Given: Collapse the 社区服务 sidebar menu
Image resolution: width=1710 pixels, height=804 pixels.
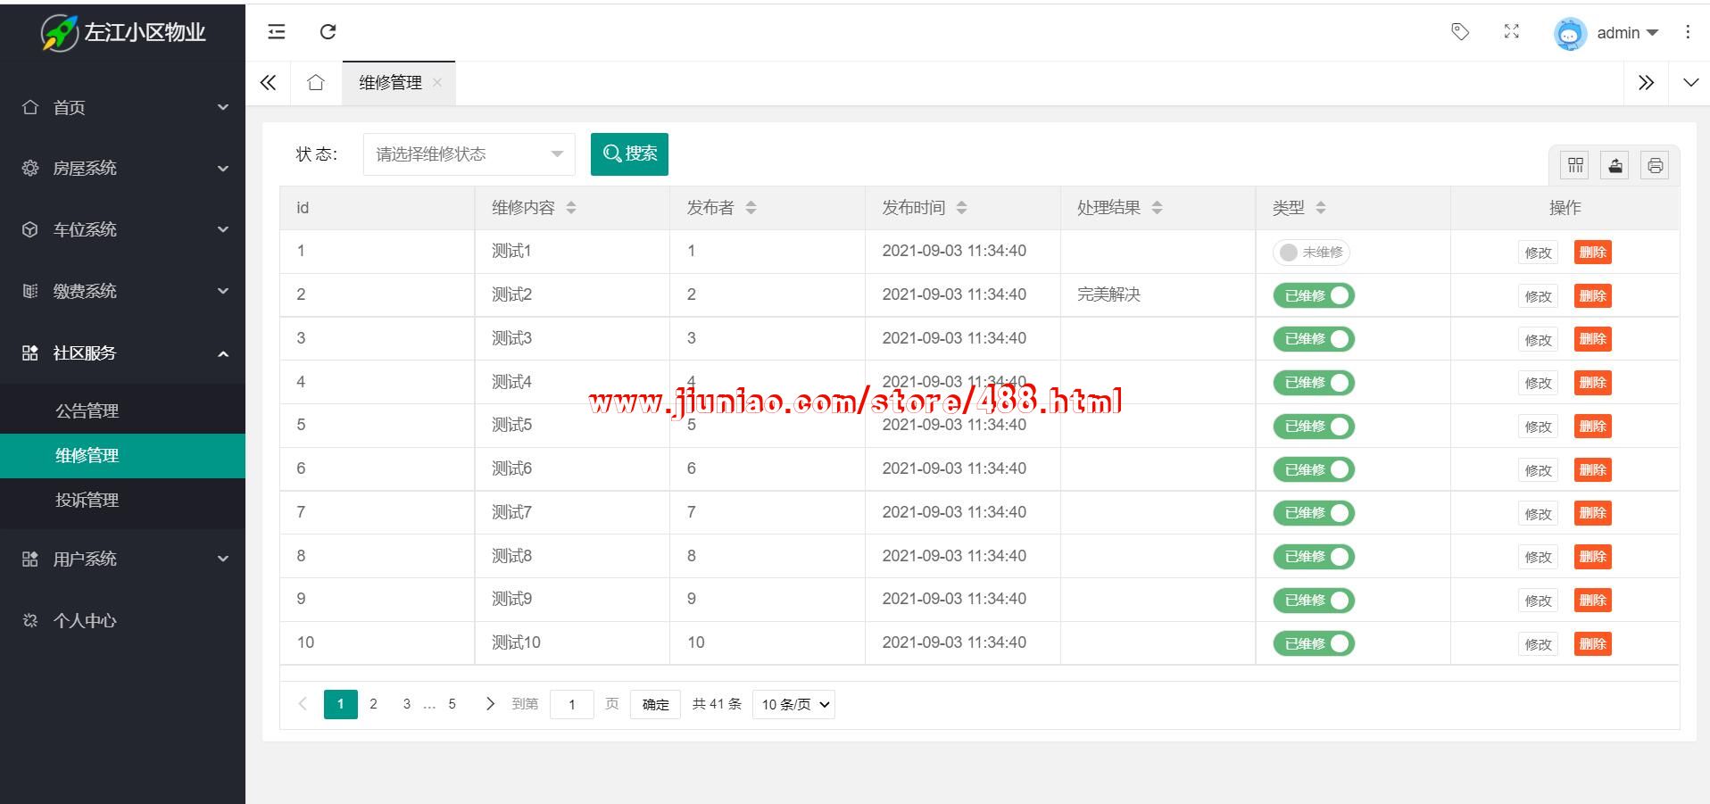Looking at the screenshot, I should tap(122, 352).
